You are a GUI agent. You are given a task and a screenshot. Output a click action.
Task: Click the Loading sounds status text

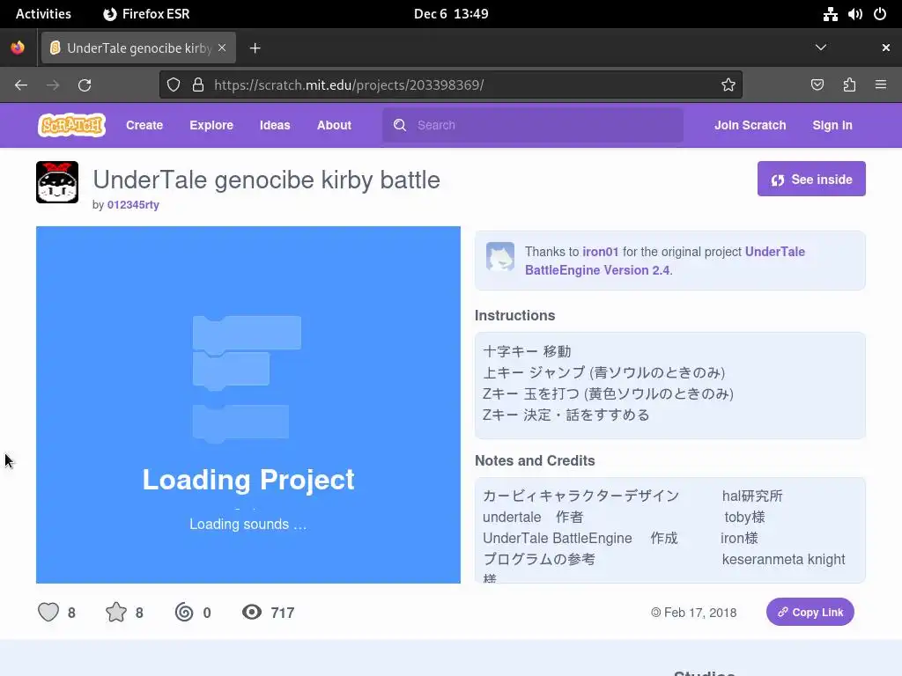pyautogui.click(x=248, y=525)
